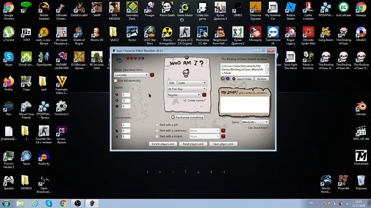Viewport: 371px width, 208px height.
Task: Click the first round icon left of Select folder
Action: (223, 79)
